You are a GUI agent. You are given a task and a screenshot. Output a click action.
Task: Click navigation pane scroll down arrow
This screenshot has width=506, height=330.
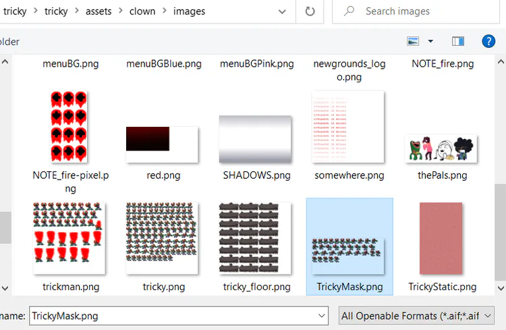point(5,288)
